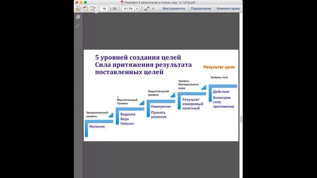The width and height of the screenshot is (317, 178).
Task: Click the PDF file icon in title bar
Action: (122, 2)
